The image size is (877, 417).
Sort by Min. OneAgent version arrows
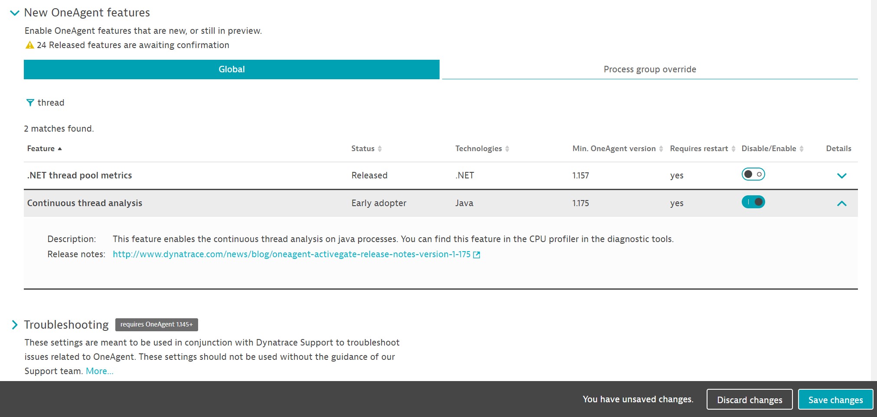click(661, 149)
